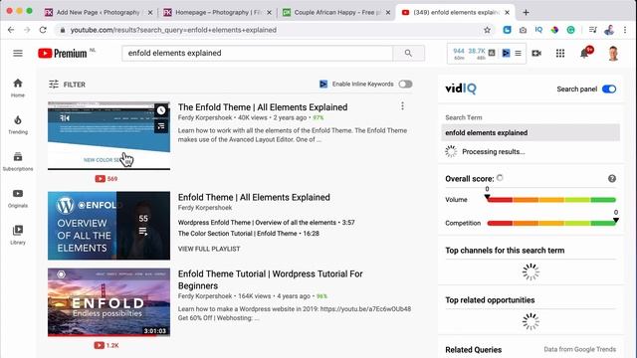Open the Chrome three-dot menu
The height and width of the screenshot is (358, 637).
pos(625,30)
